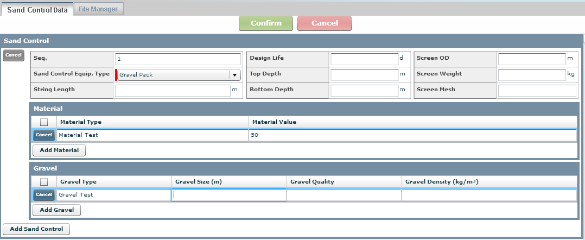Click the Top Depth input field
585x240 pixels.
point(364,74)
